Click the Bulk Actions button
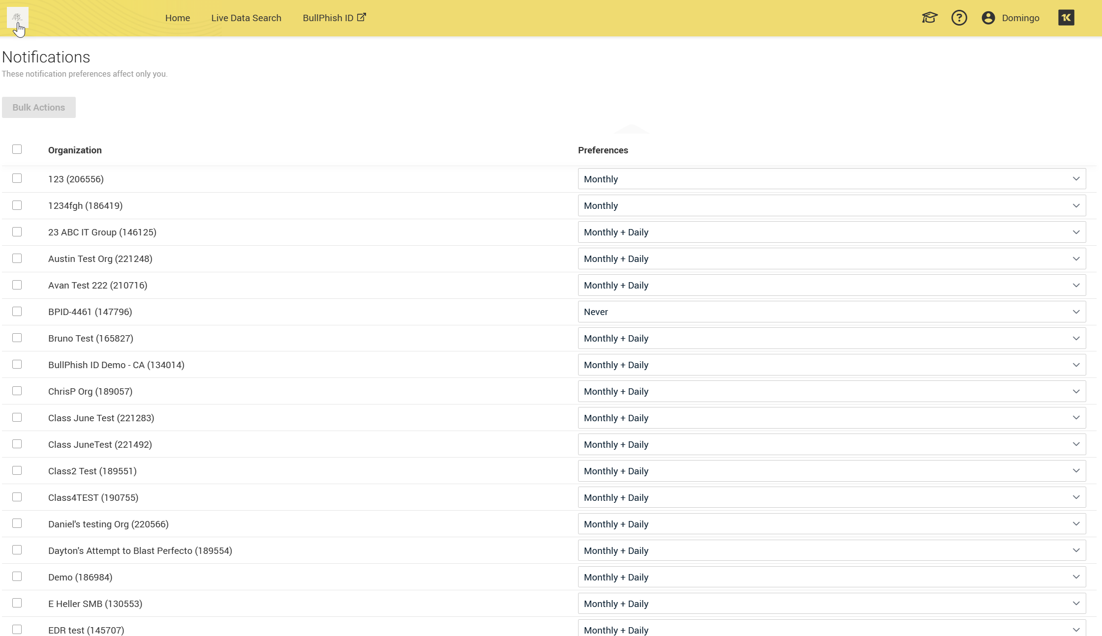 pyautogui.click(x=39, y=107)
